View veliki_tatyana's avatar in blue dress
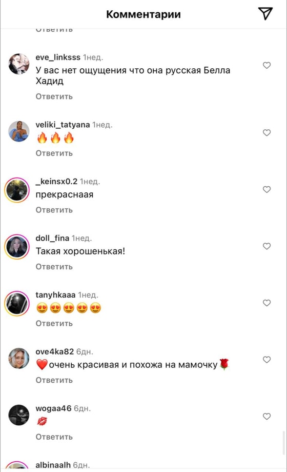Screen dimensions: 287x472 pos(18,131)
